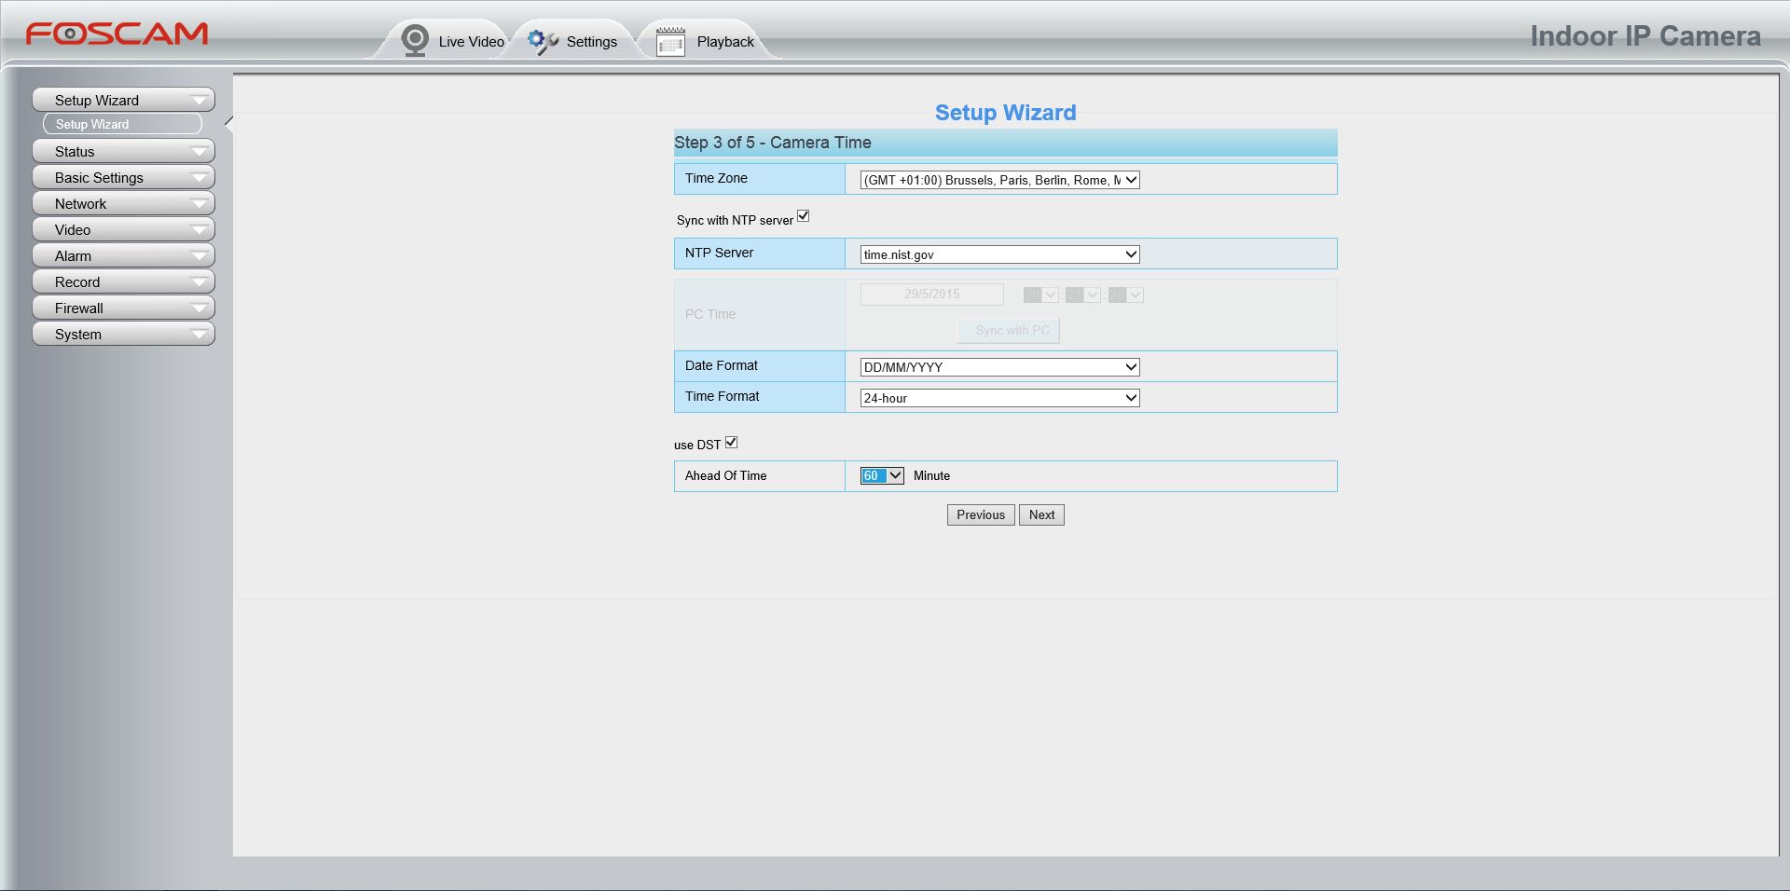Select the Setup Wizard sub-item
1790x891 pixels.
click(x=122, y=124)
